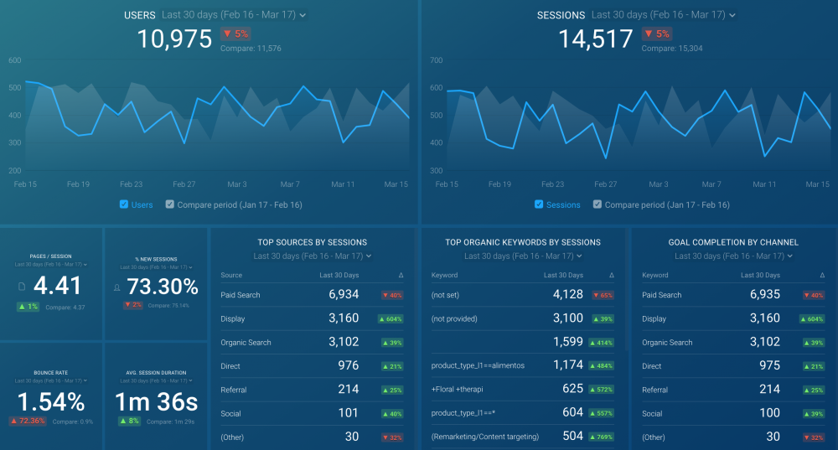This screenshot has width=838, height=450.
Task: Uncheck the Users series checkbox
Action: pyautogui.click(x=124, y=204)
